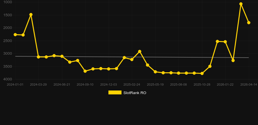This screenshot has height=125, width=258.
Task: Click the 2024-01-01 x-axis label
Action: [x=15, y=85]
